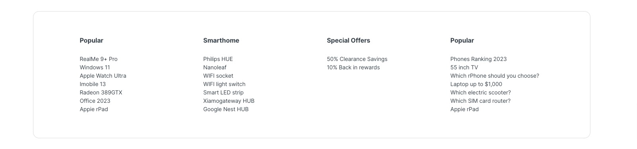Open 10% Back in rewards link
This screenshot has width=637, height=149.
point(353,67)
